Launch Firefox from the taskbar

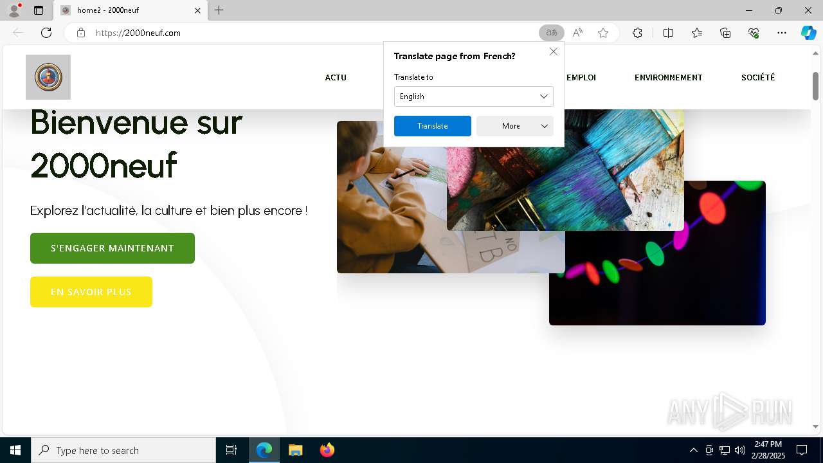point(327,450)
